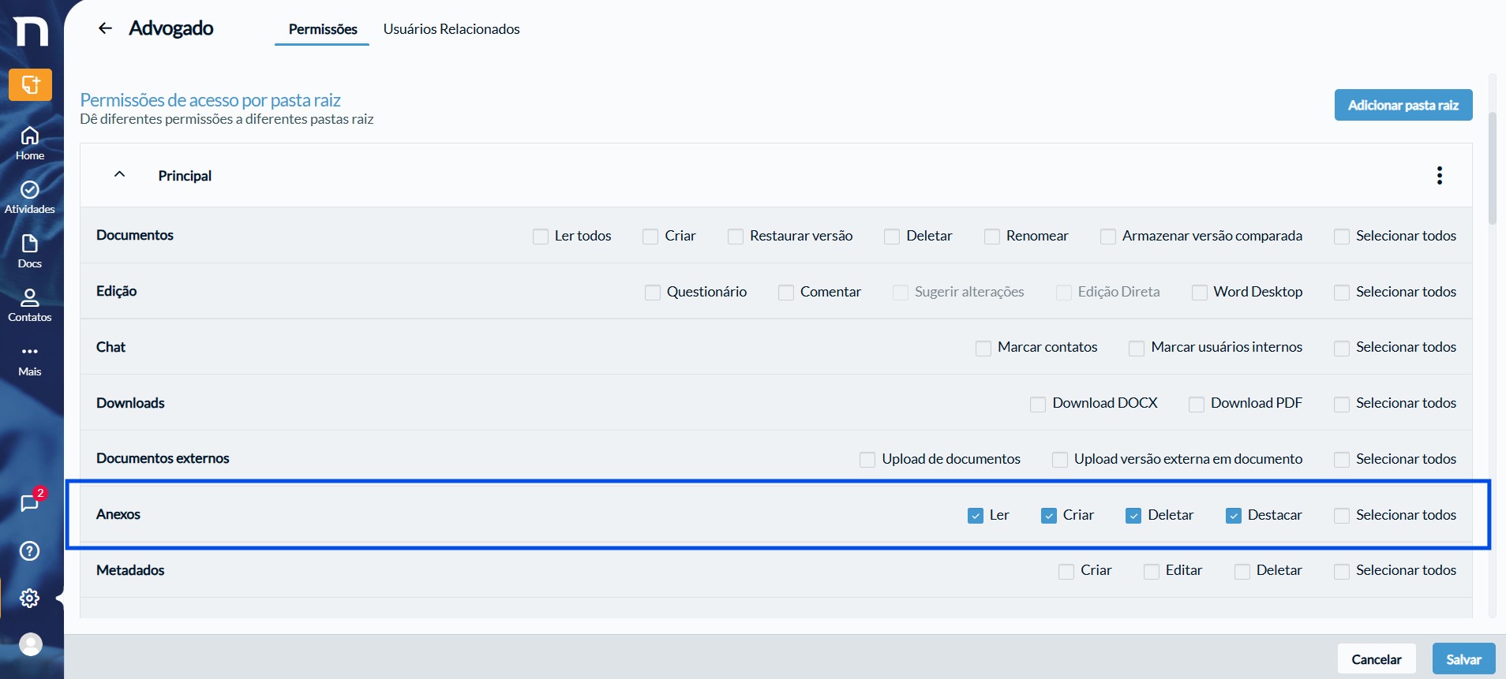Open Contatos in the sidebar

coord(30,305)
